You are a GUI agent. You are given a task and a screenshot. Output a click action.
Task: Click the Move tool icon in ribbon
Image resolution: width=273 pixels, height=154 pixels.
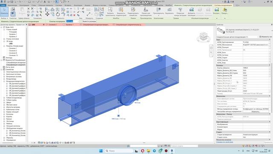tap(47, 14)
